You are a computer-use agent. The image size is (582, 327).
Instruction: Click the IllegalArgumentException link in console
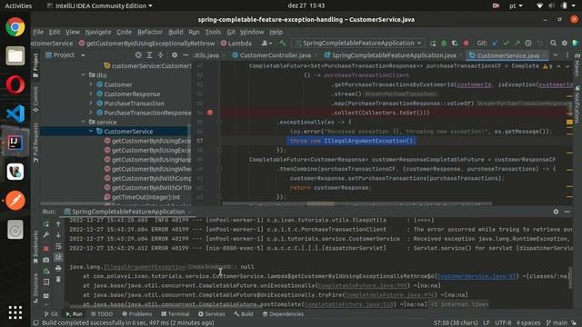(x=145, y=267)
